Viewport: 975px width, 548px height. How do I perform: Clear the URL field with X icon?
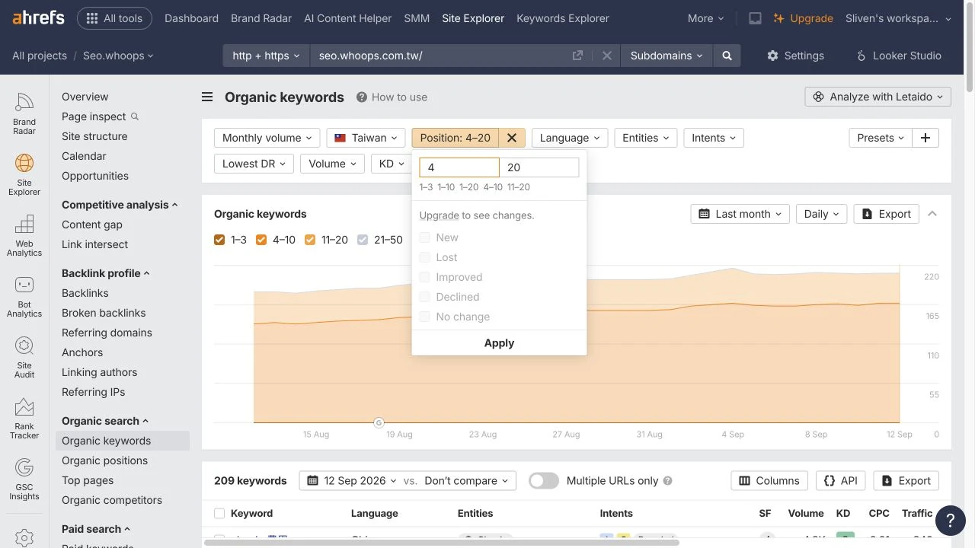(606, 56)
